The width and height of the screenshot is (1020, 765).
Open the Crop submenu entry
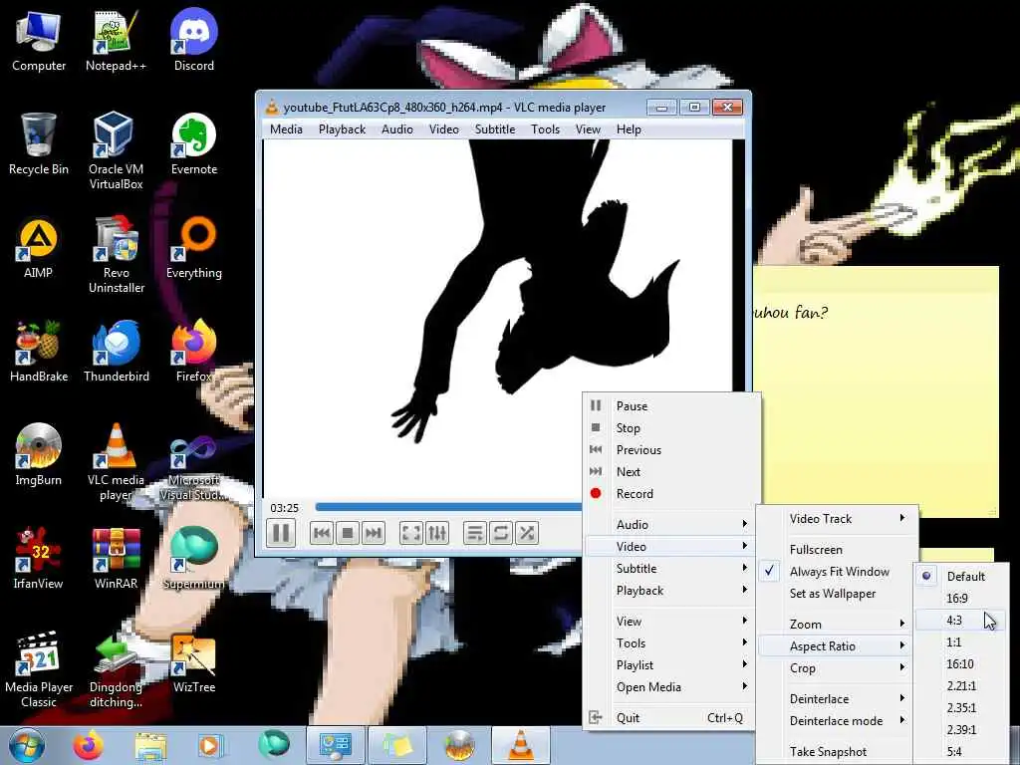click(838, 668)
